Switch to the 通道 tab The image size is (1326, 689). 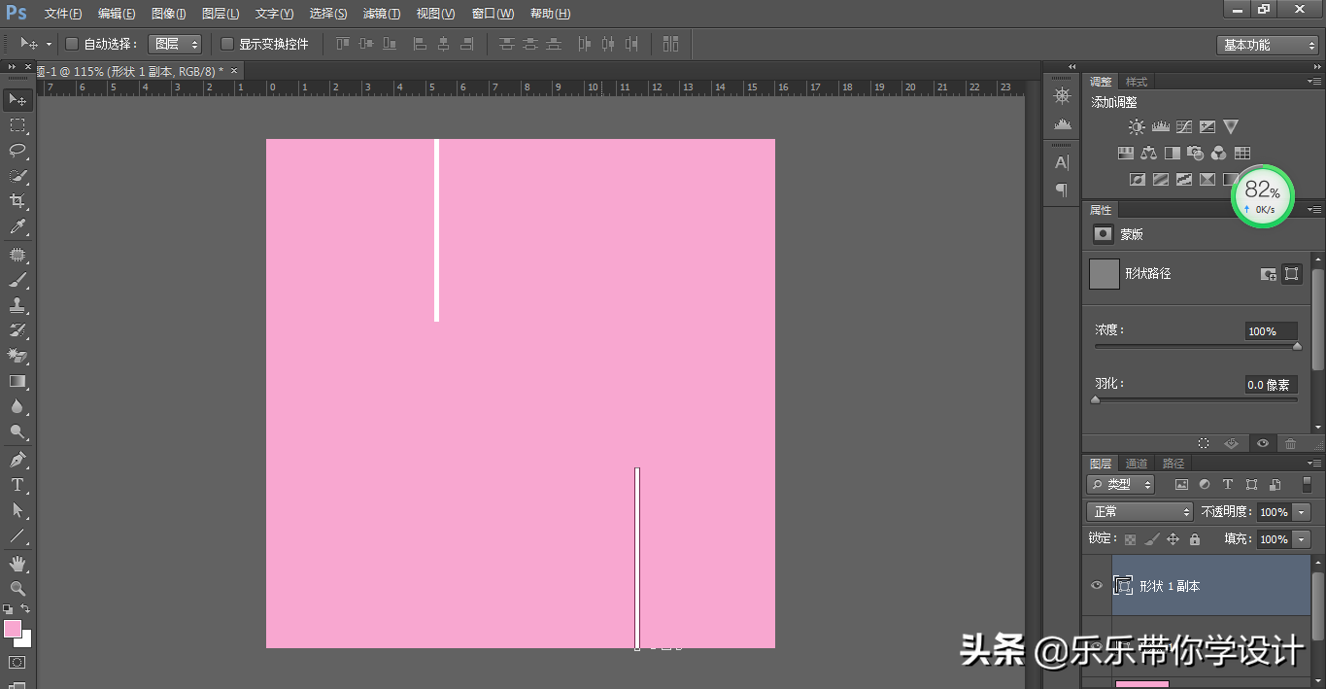coord(1137,464)
